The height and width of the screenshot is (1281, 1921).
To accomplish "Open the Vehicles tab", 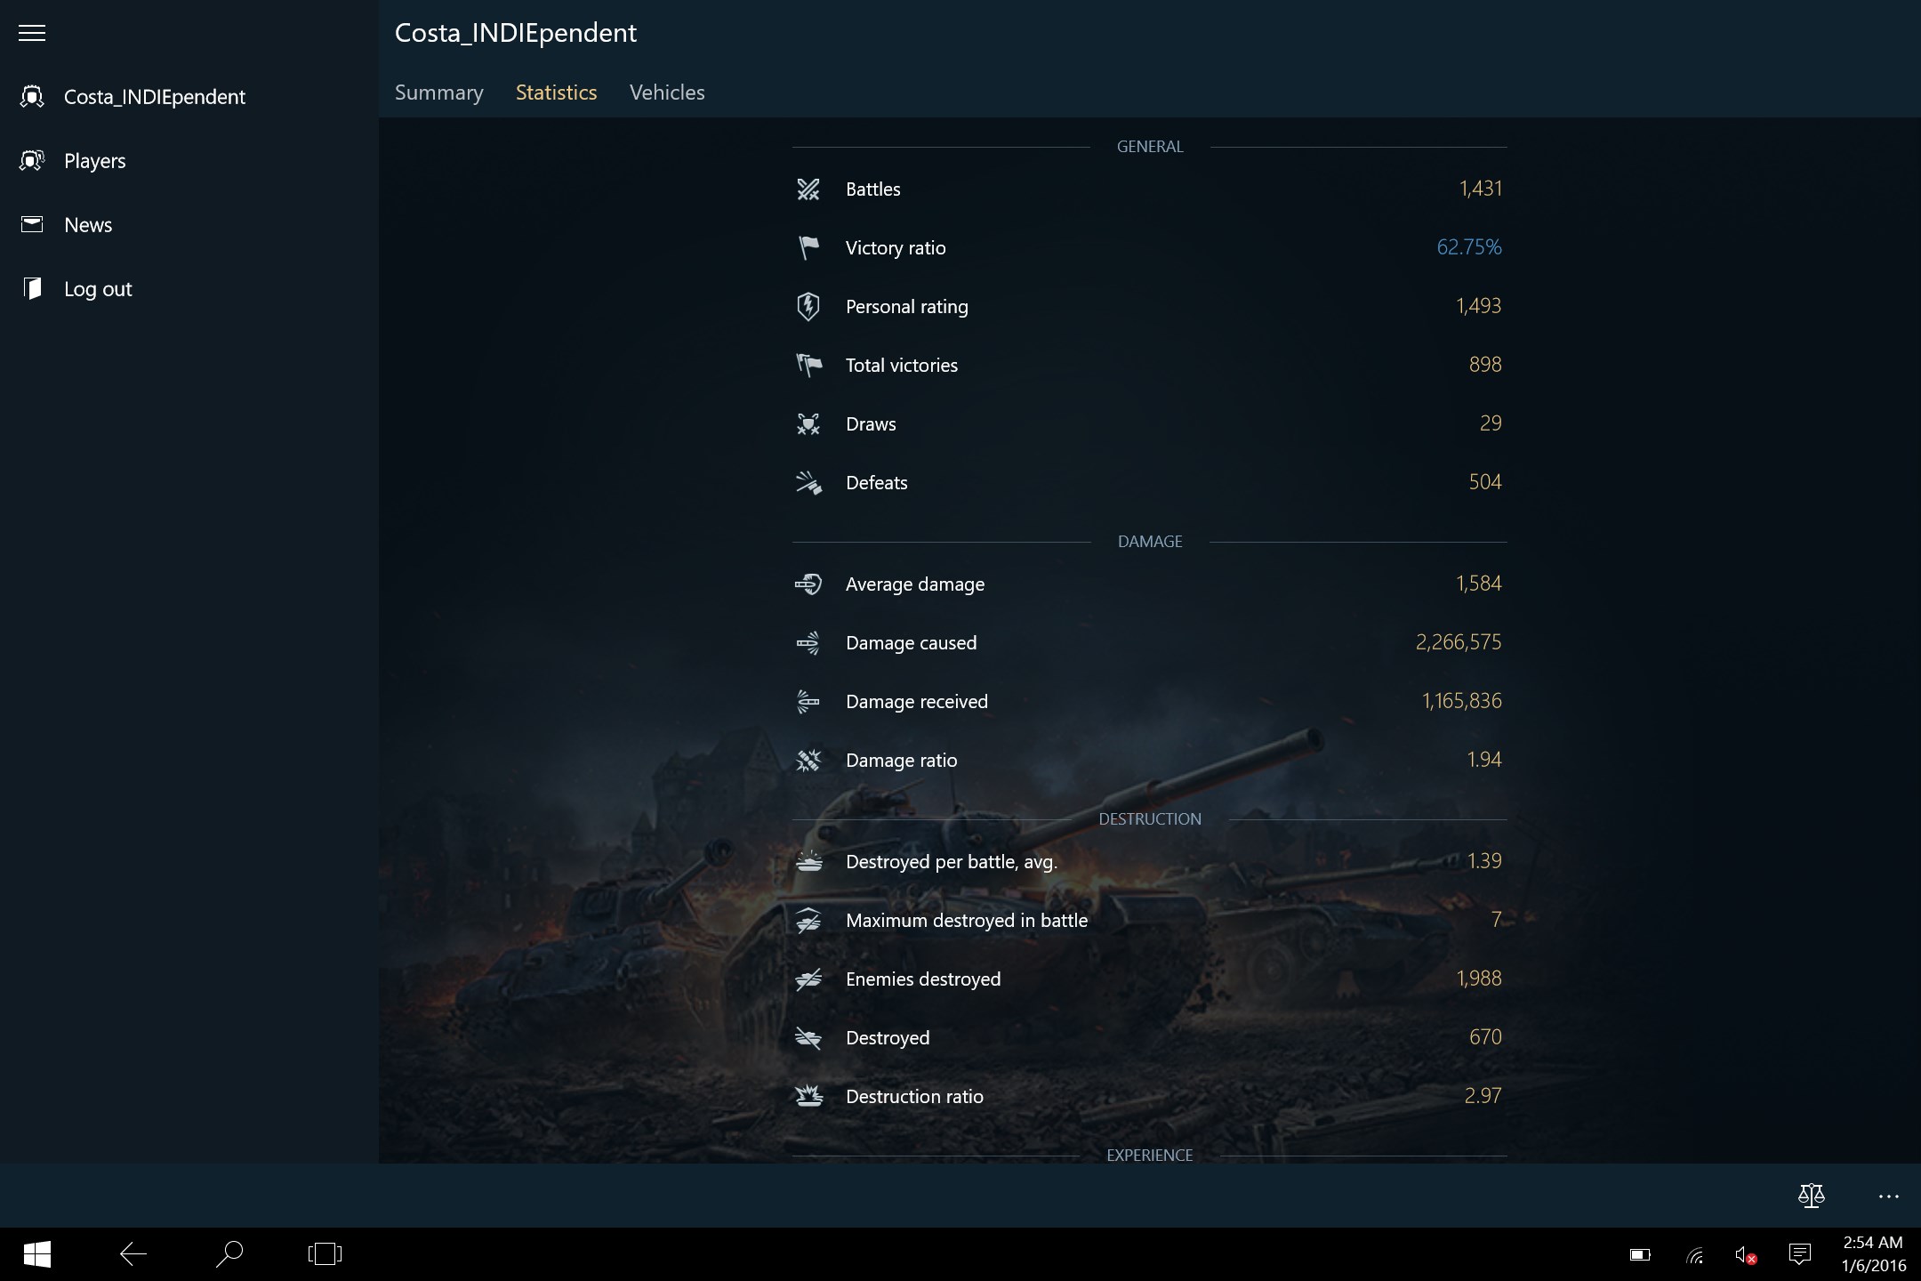I will [x=666, y=93].
